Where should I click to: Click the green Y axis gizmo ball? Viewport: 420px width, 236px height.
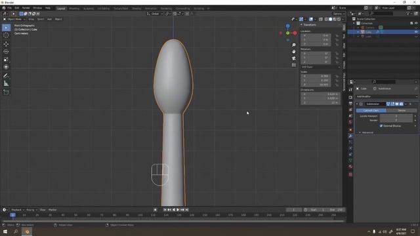pyautogui.click(x=287, y=33)
